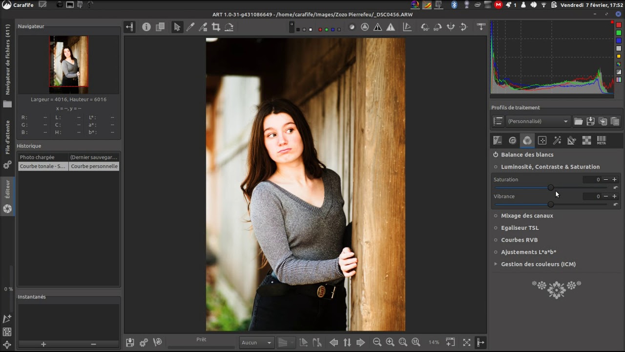Image resolution: width=625 pixels, height=352 pixels.
Task: Go to previous image arrow
Action: [x=334, y=343]
